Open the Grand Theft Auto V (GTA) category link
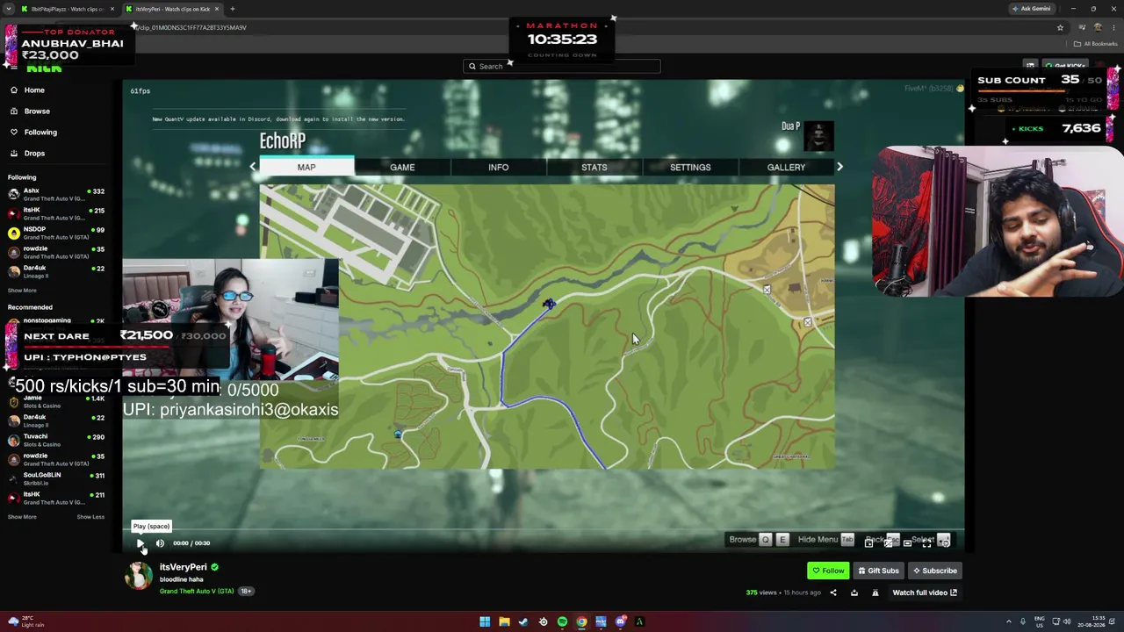This screenshot has width=1124, height=632. (197, 592)
